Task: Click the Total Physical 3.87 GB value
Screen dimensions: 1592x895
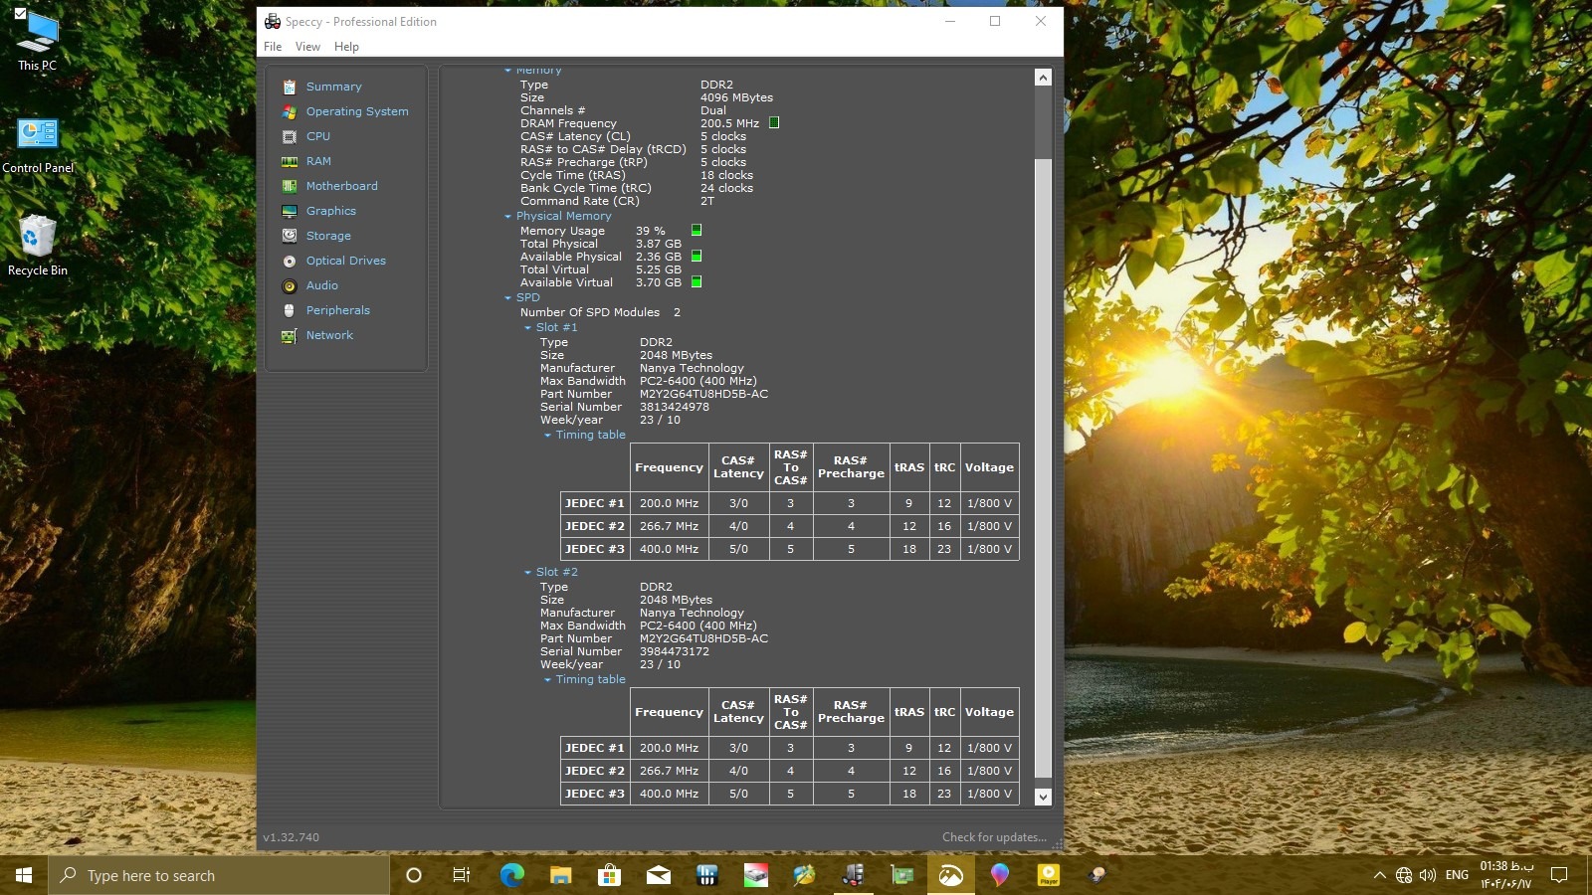Action: pyautogui.click(x=659, y=244)
